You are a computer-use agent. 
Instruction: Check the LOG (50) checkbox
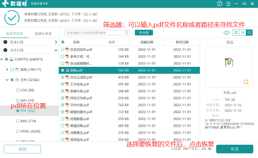(x=18, y=90)
